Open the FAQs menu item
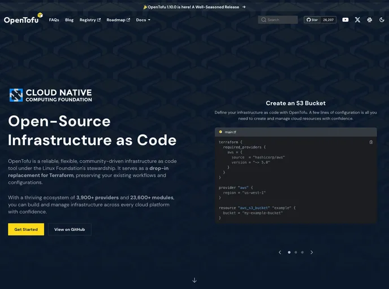This screenshot has width=389, height=289. coord(54,20)
